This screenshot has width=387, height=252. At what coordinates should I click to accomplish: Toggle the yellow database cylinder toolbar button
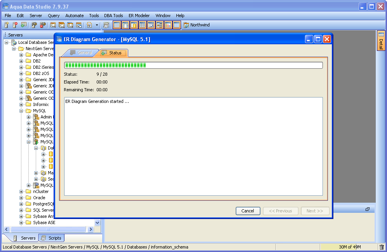click(134, 25)
